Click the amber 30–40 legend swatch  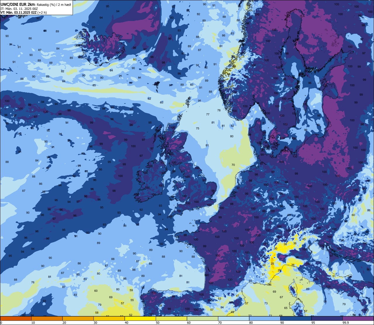coord(109,319)
